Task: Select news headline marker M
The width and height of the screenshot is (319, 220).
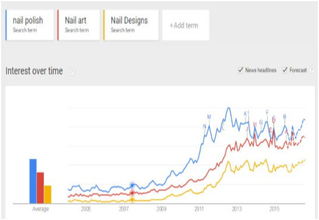Action: [209, 117]
